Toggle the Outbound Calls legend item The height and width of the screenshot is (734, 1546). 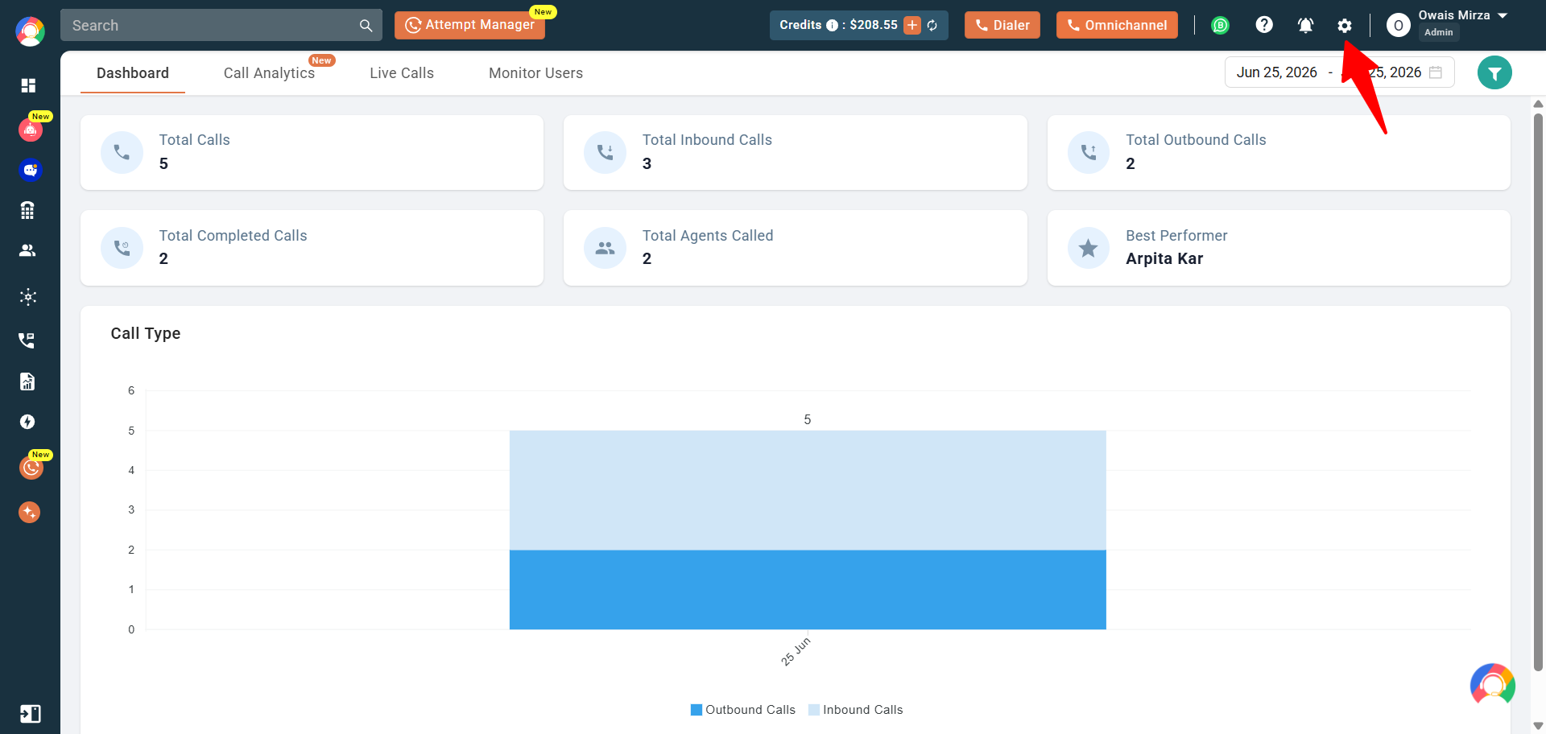coord(743,710)
